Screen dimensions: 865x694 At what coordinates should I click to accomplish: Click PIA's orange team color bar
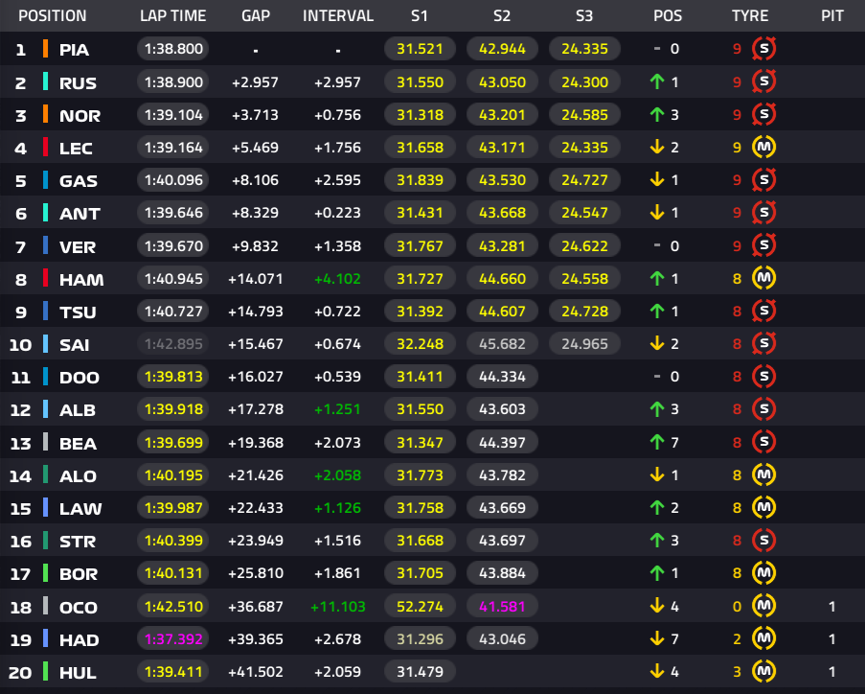(x=45, y=49)
